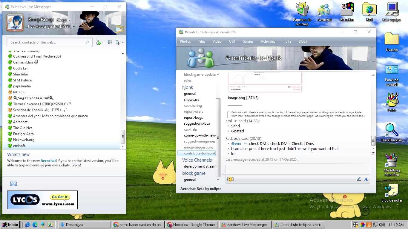
Task: Launch MediBang Paint Pro
Action: [x=392, y=164]
